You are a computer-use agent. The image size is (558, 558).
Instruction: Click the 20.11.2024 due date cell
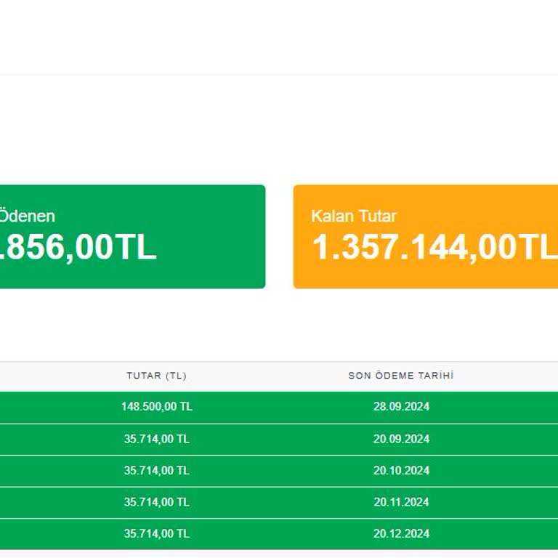click(401, 502)
